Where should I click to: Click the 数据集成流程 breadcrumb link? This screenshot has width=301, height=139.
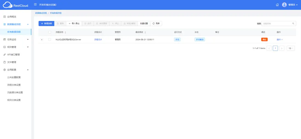click(41, 13)
